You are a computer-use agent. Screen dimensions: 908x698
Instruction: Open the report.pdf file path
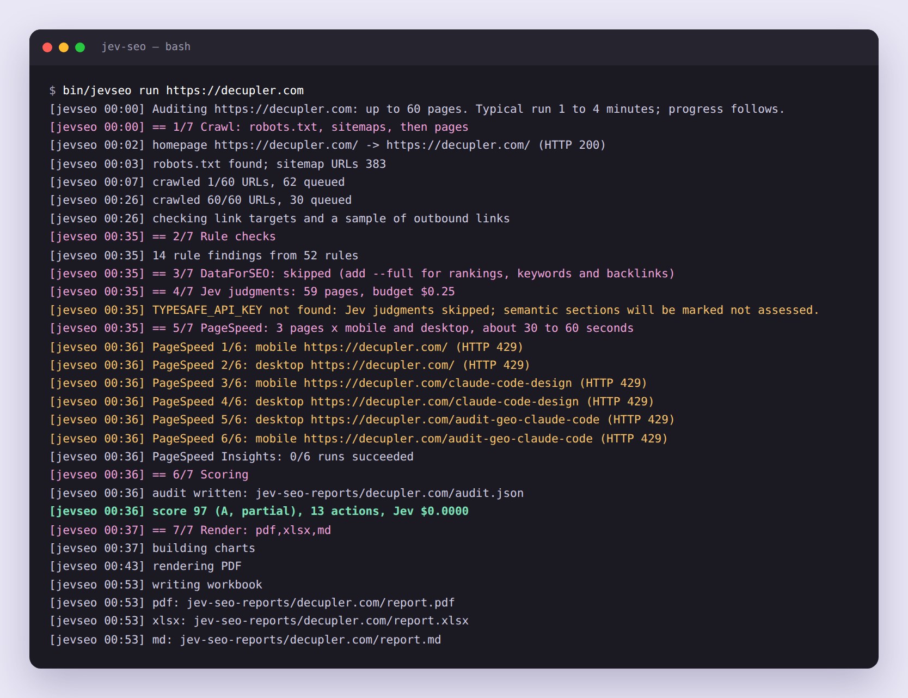321,603
